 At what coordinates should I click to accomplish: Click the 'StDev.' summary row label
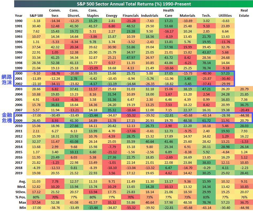[21, 192]
